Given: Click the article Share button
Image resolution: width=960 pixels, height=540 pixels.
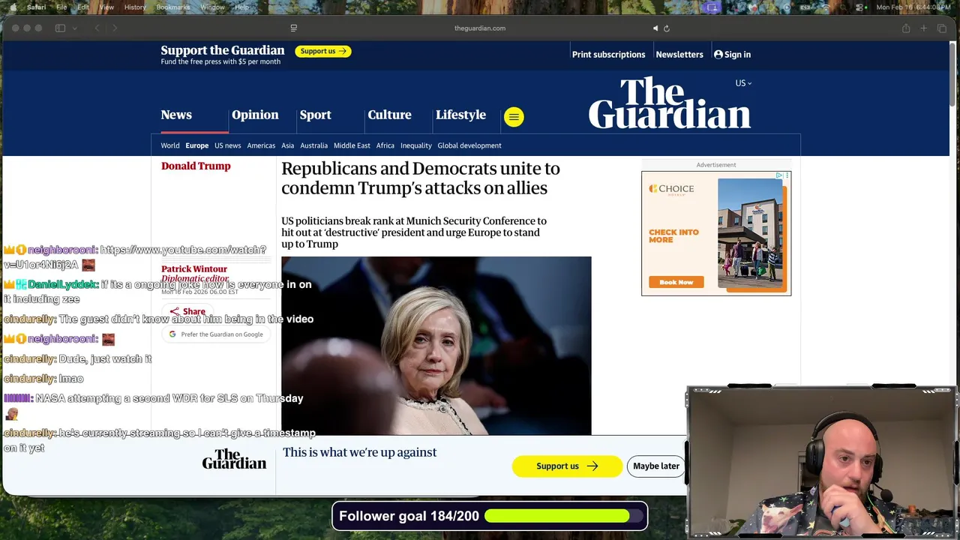Looking at the screenshot, I should pyautogui.click(x=187, y=311).
